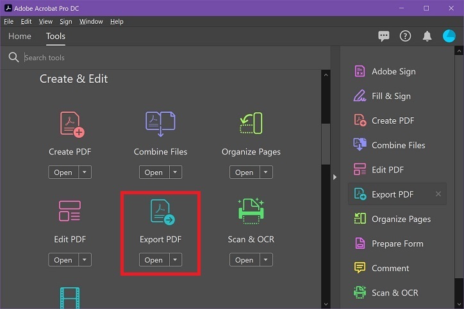Open the Edit menu
The image size is (464, 309).
[26, 22]
